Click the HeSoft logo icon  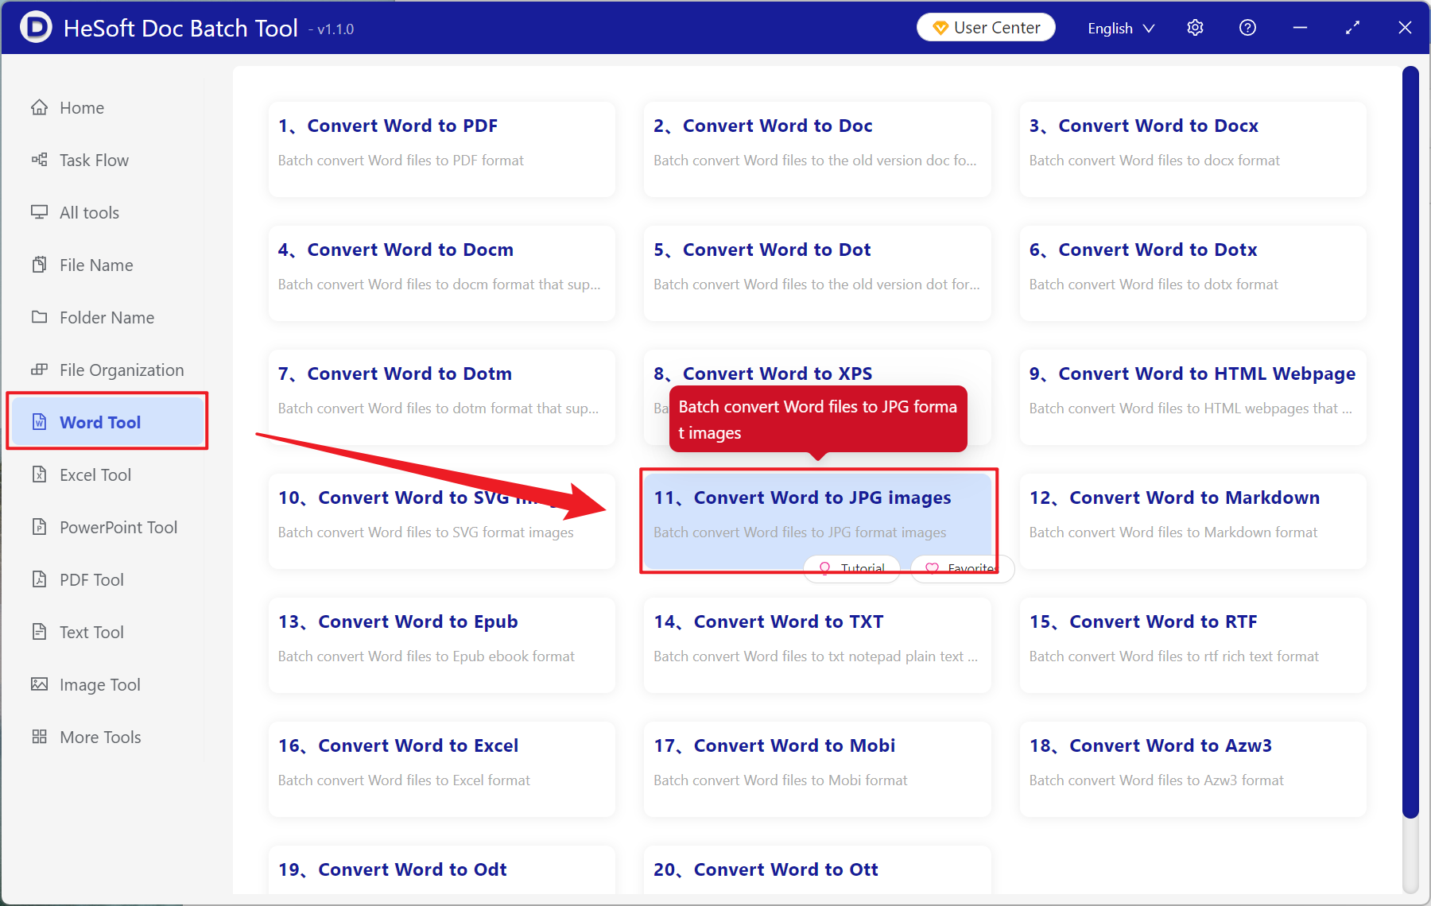tap(36, 27)
